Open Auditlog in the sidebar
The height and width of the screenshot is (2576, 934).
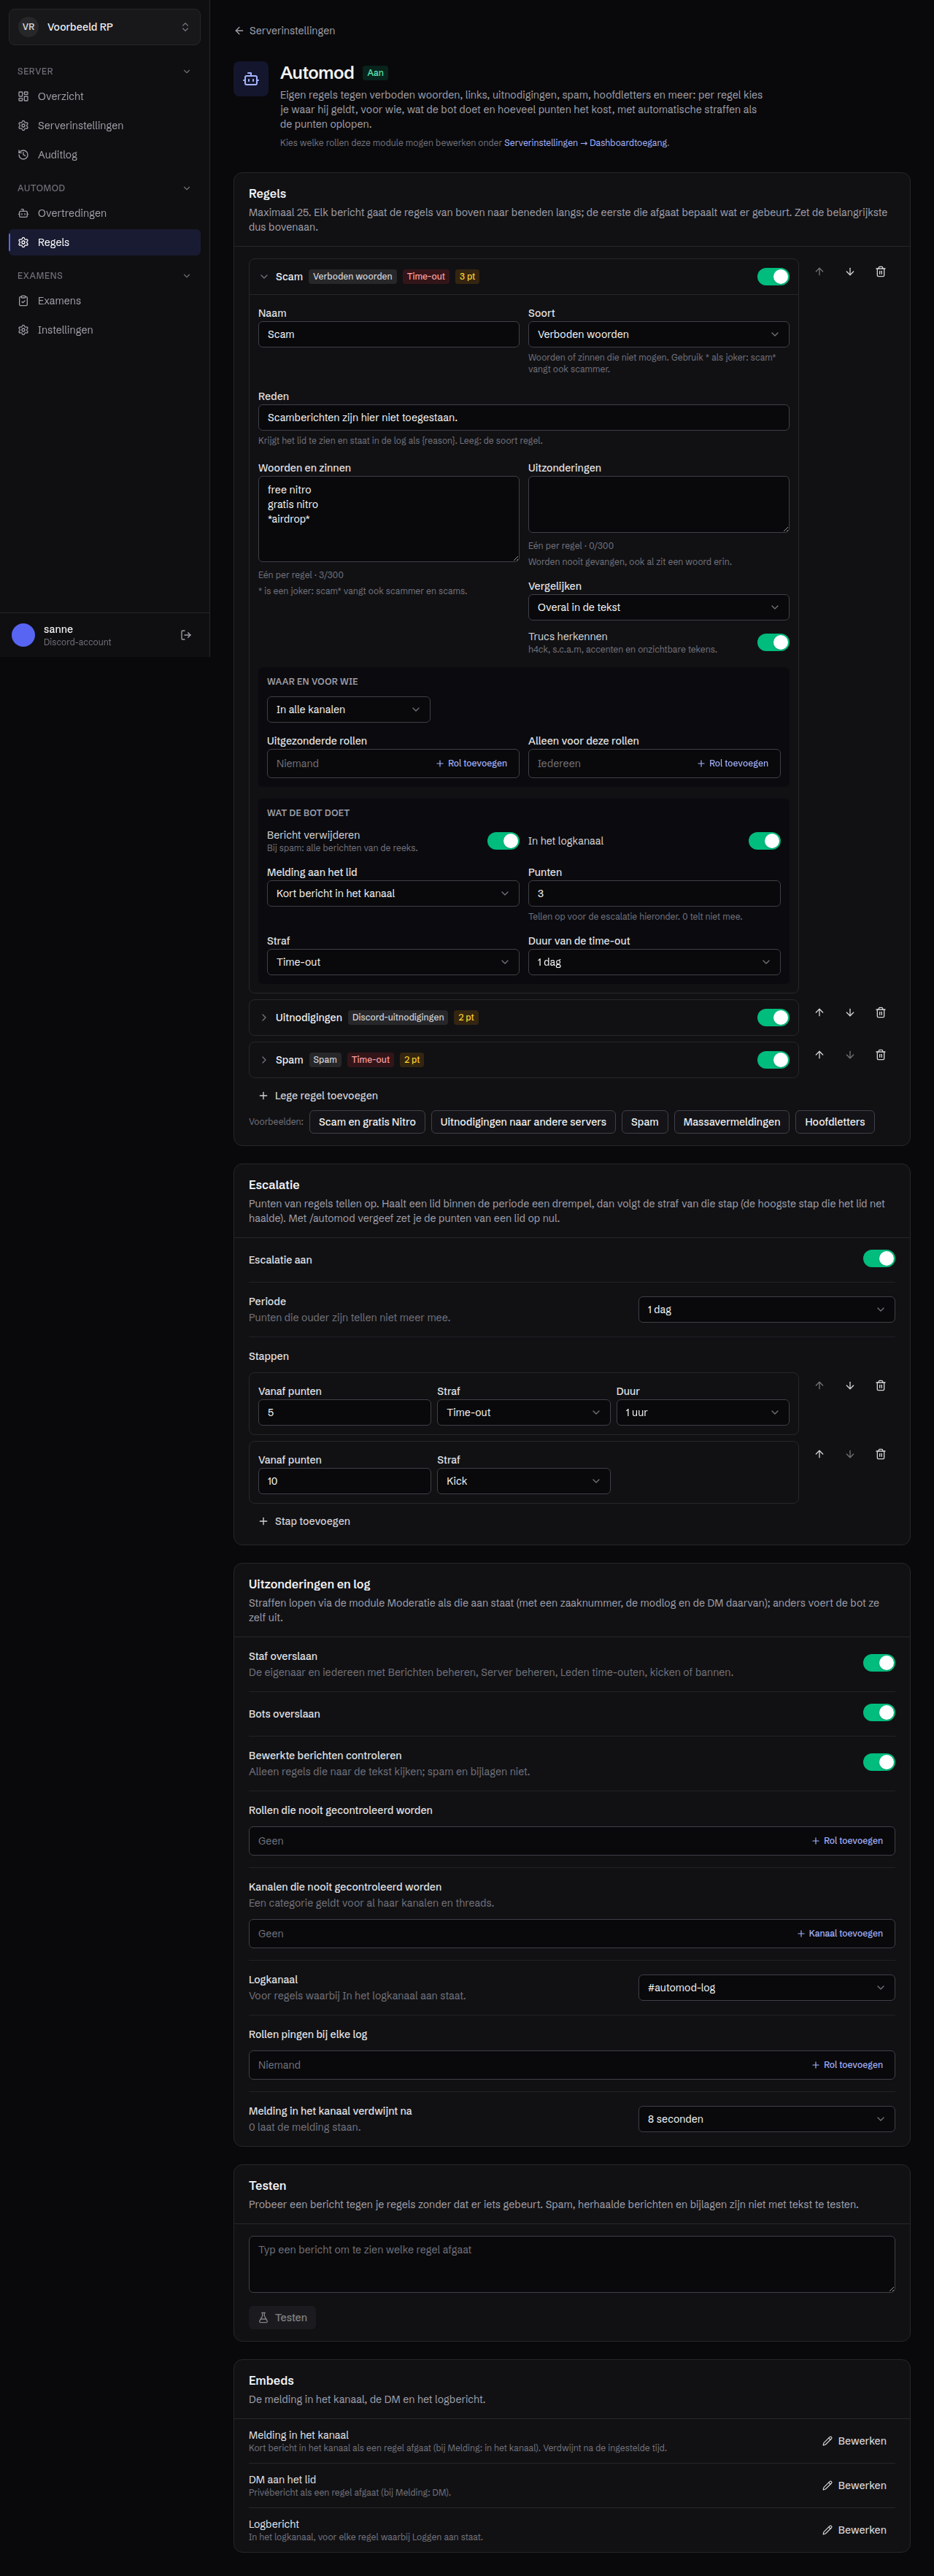tap(105, 155)
